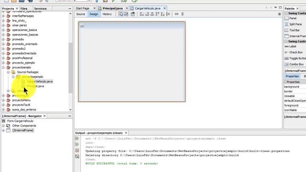Click the Re-run icon in the Output panel
Screen dimensions: 306x172
click(x=77, y=138)
